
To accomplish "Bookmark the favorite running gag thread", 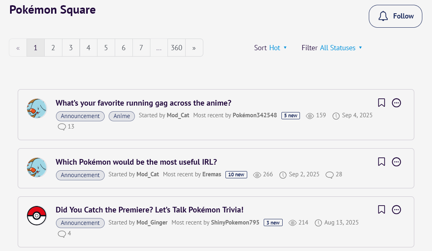I will pyautogui.click(x=381, y=103).
